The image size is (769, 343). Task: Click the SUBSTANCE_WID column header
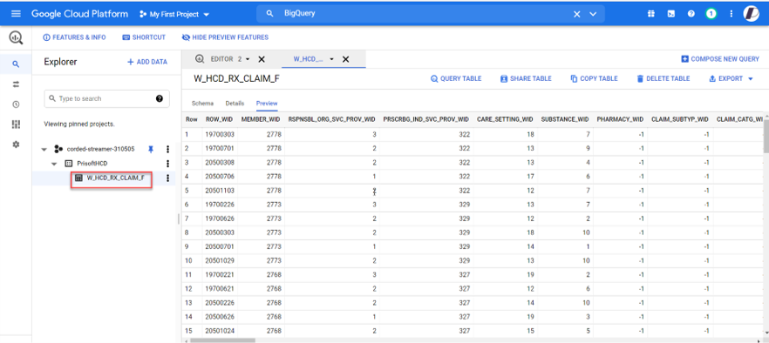565,119
